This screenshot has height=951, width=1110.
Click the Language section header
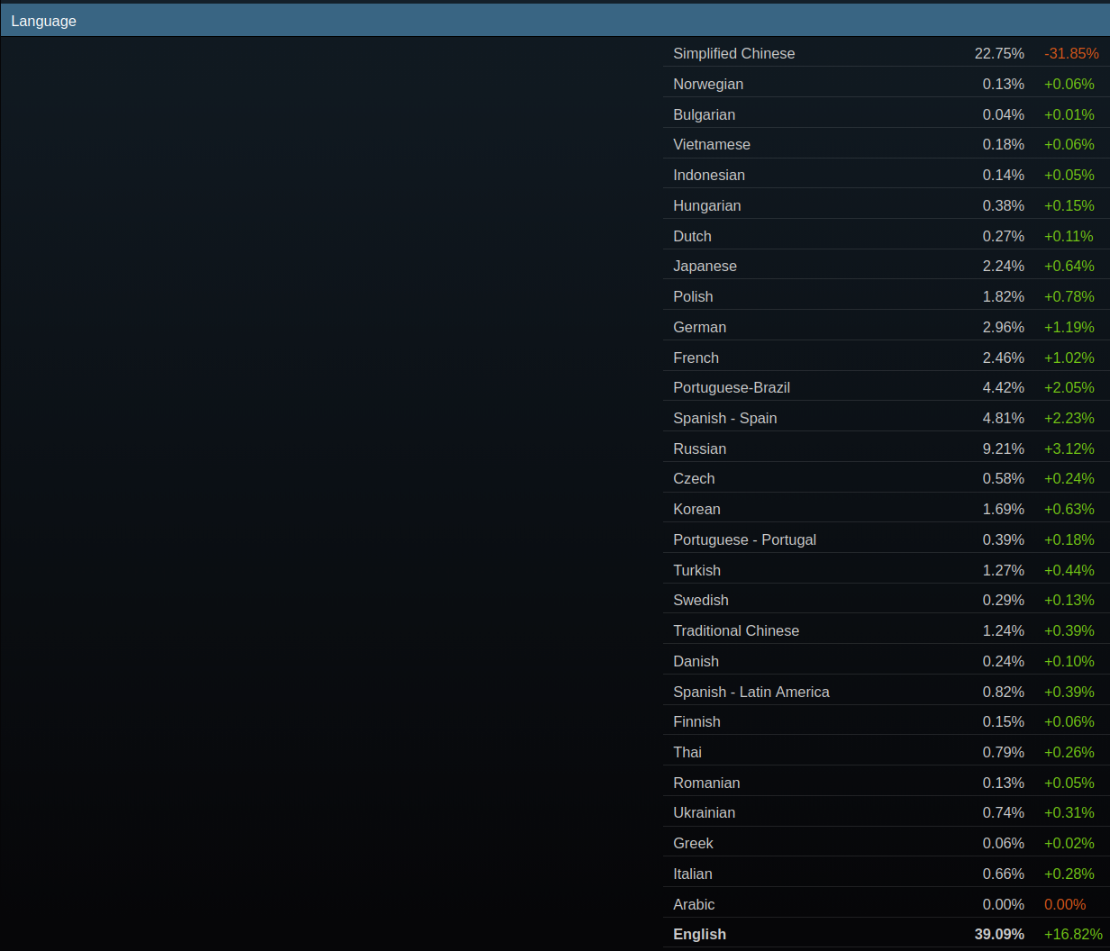[x=555, y=21]
